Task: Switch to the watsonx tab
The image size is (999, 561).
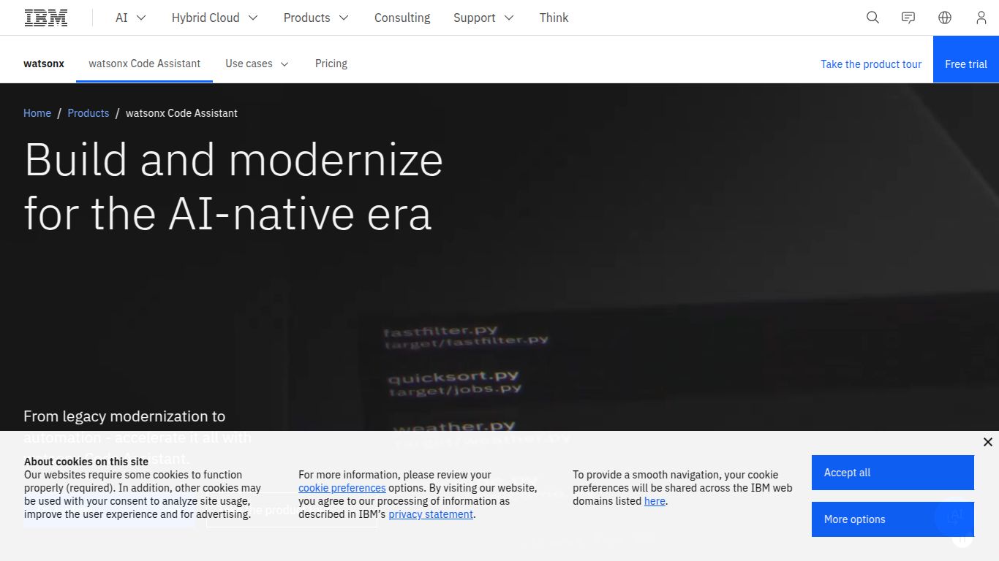Action: pyautogui.click(x=43, y=64)
